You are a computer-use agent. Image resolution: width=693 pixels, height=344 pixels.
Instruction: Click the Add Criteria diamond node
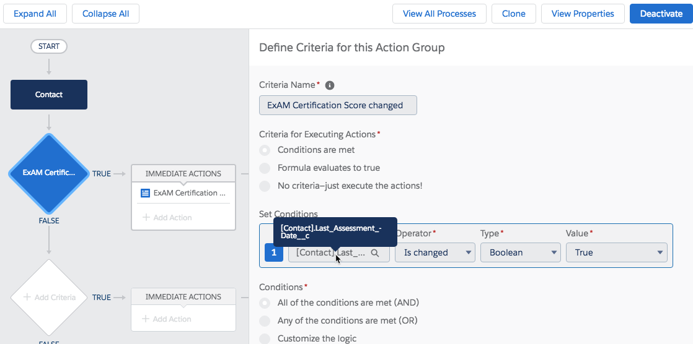click(x=49, y=297)
